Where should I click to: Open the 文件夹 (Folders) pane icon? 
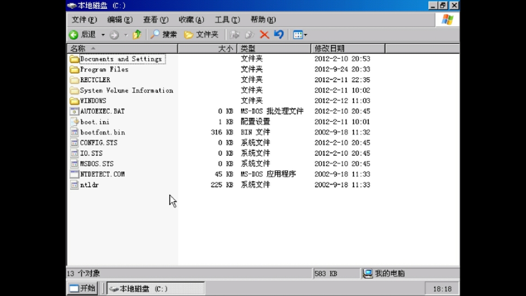pyautogui.click(x=190, y=34)
